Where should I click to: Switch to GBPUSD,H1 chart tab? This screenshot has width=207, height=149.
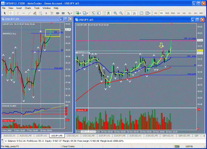point(168,136)
